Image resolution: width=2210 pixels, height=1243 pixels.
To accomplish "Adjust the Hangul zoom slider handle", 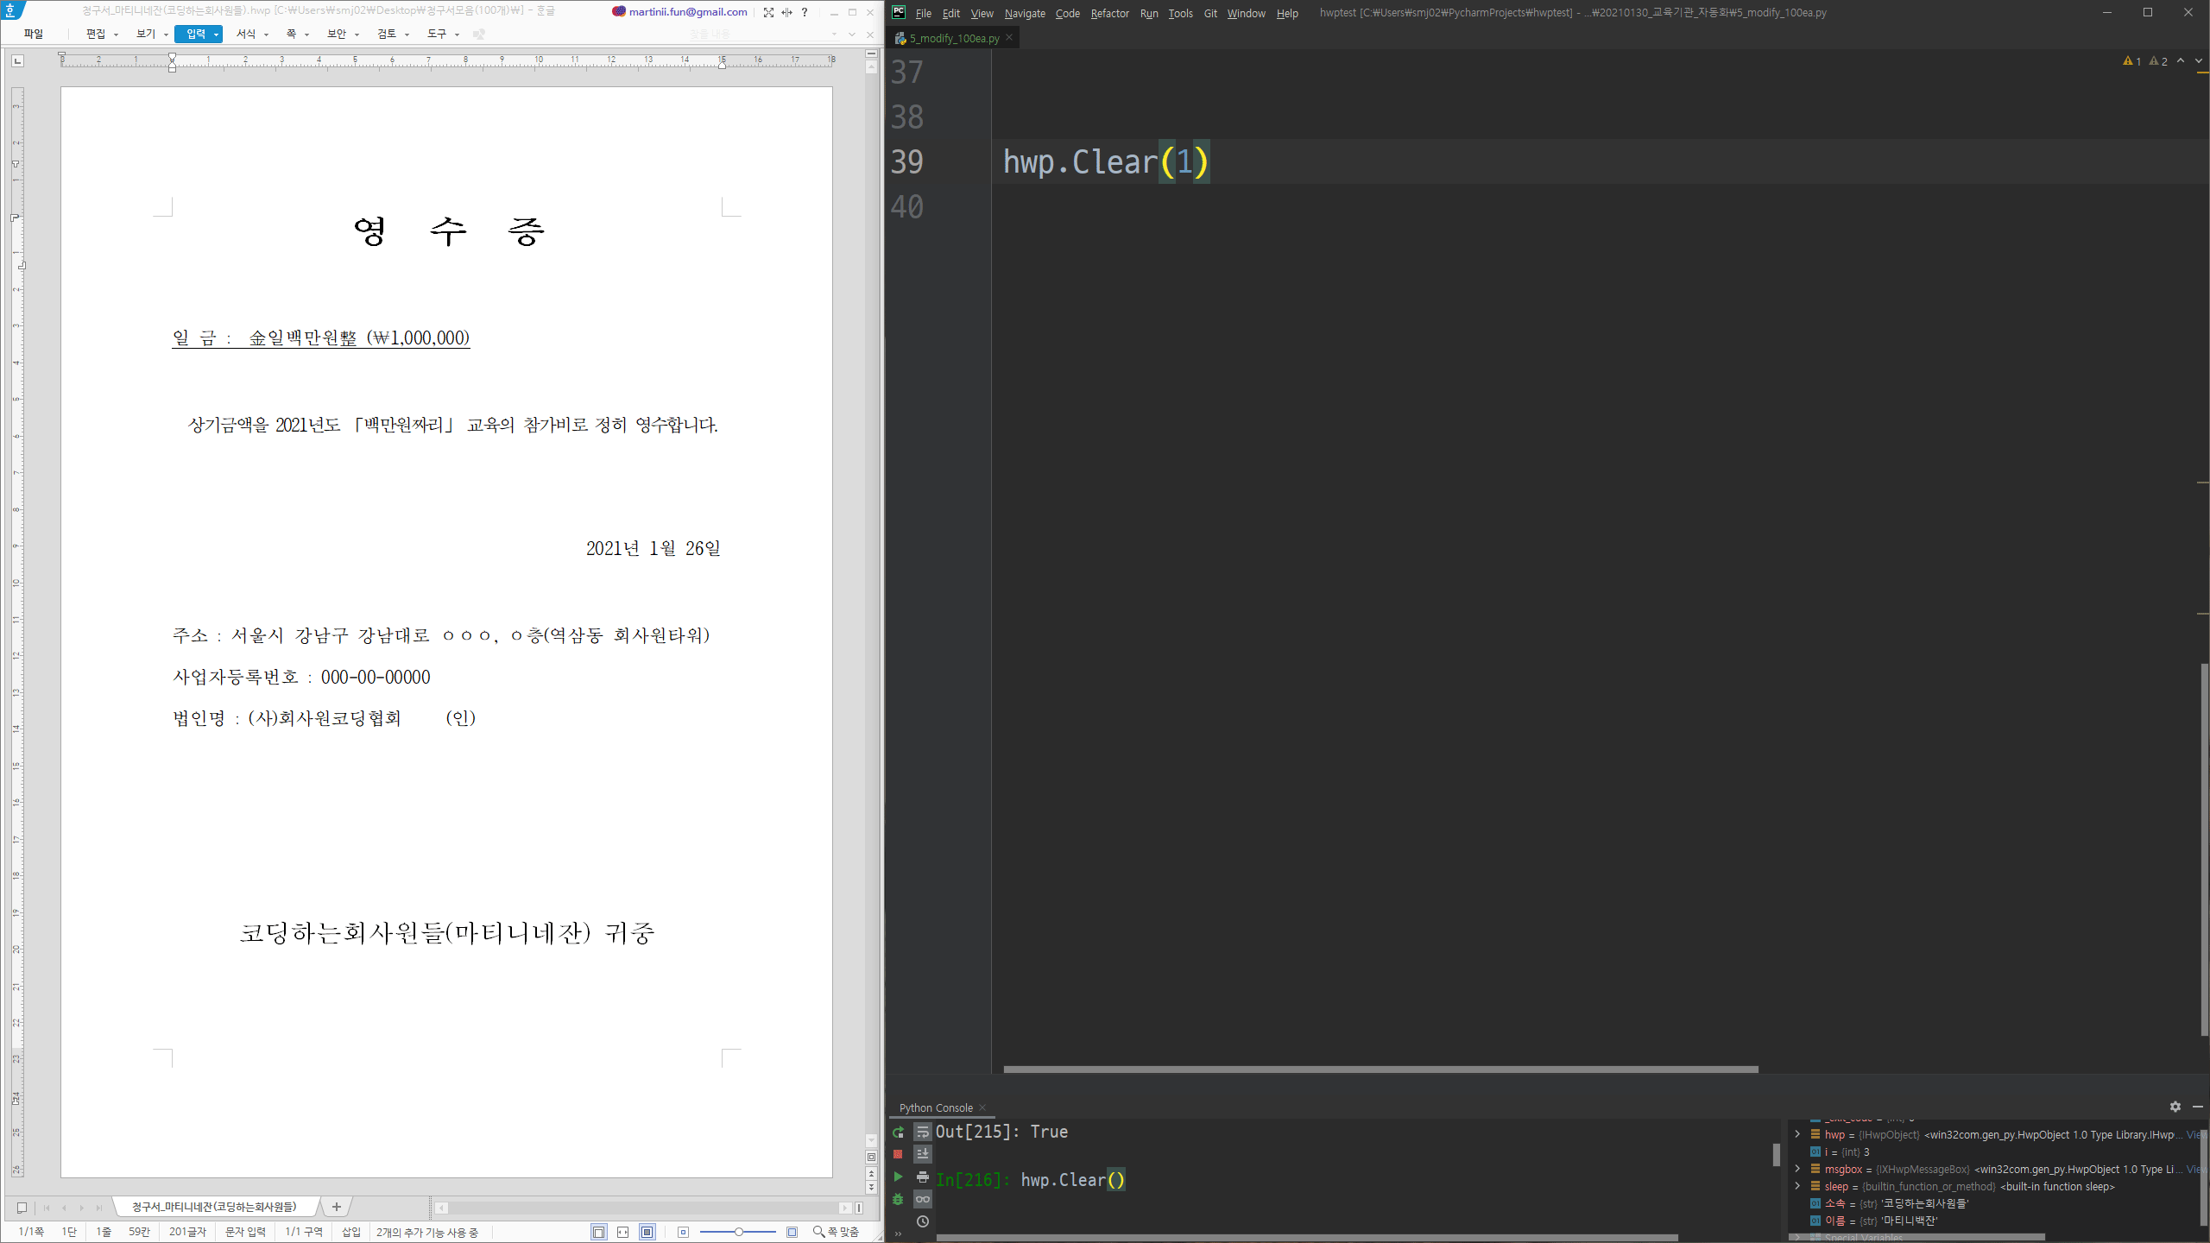I will [x=739, y=1232].
